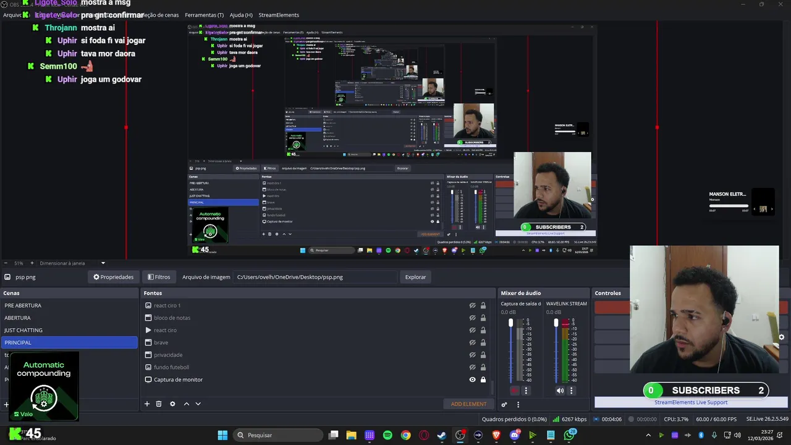The image size is (791, 445).
Task: Mute the WAVELINK STREAM speaker icon
Action: (x=560, y=391)
